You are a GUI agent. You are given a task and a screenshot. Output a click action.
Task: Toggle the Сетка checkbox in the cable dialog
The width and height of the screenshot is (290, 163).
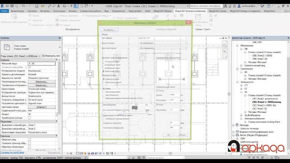click(x=157, y=91)
